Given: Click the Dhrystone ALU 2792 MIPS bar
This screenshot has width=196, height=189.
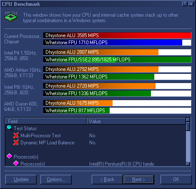Looking at the screenshot, I should [117, 69].
